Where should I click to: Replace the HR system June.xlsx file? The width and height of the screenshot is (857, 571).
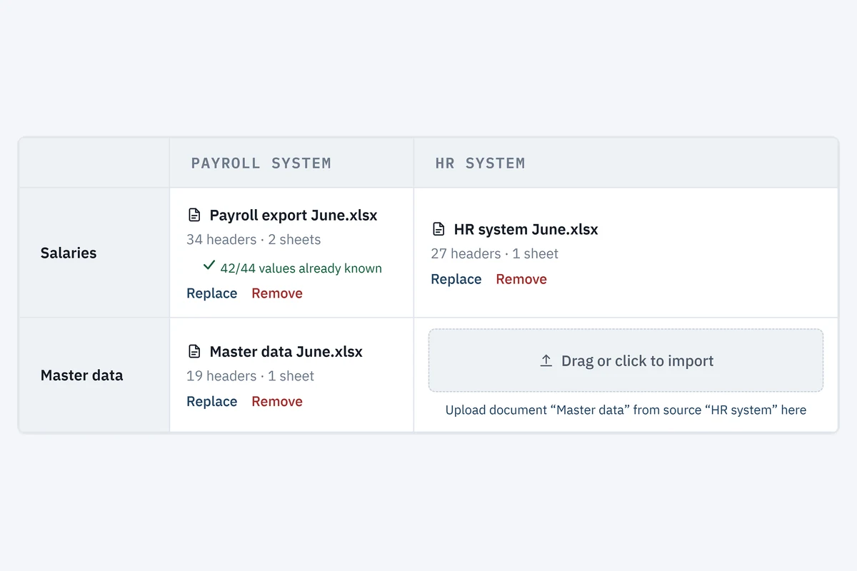pos(456,279)
